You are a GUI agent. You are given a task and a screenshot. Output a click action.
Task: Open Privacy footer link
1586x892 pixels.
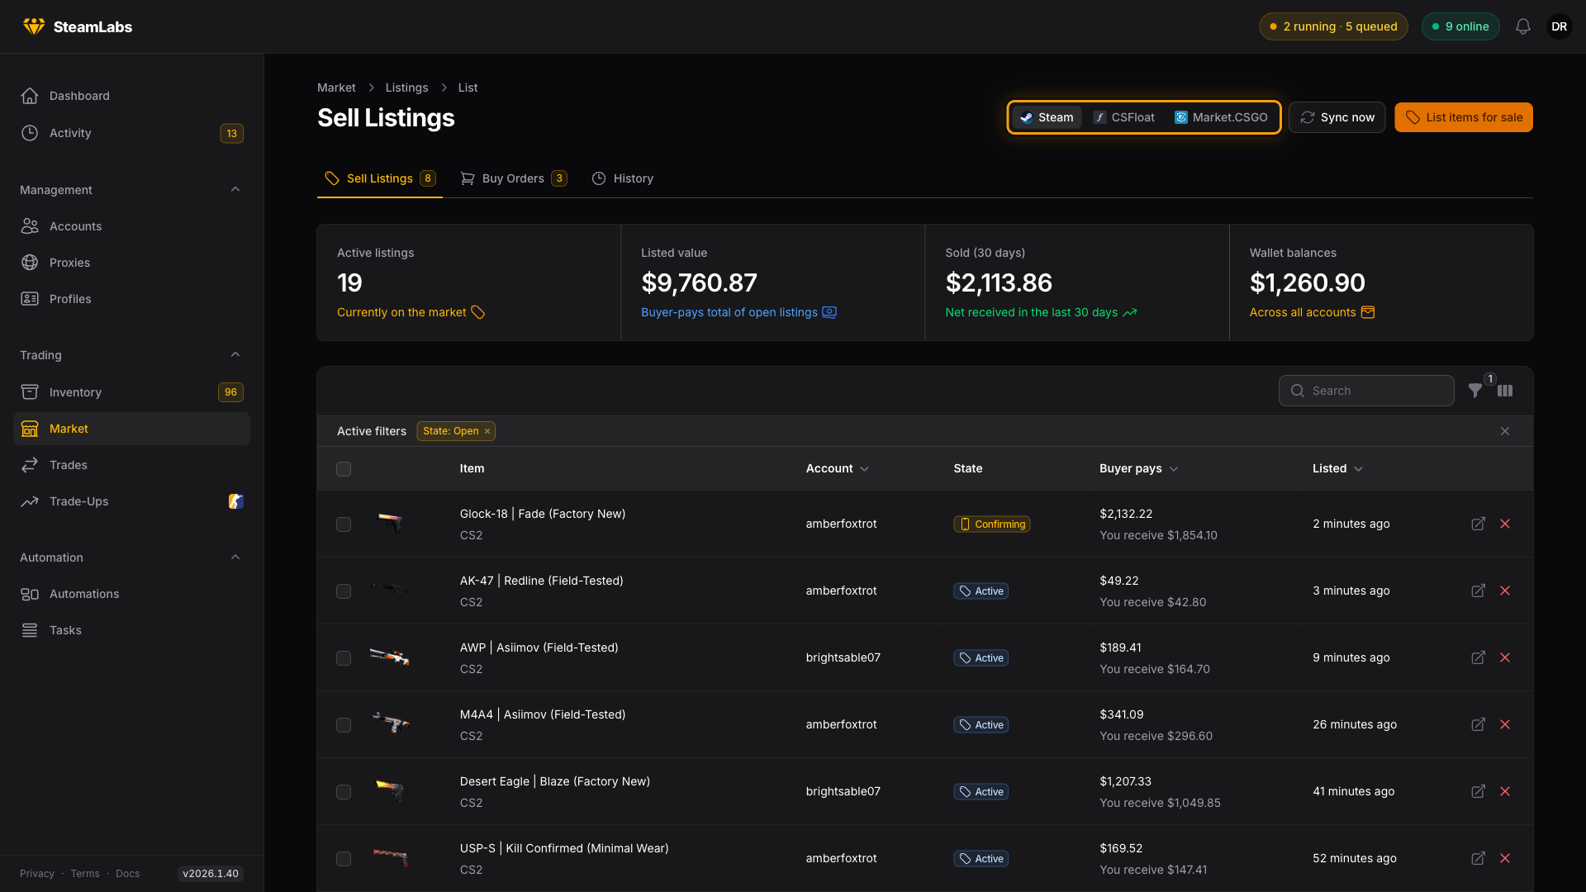[x=37, y=874]
